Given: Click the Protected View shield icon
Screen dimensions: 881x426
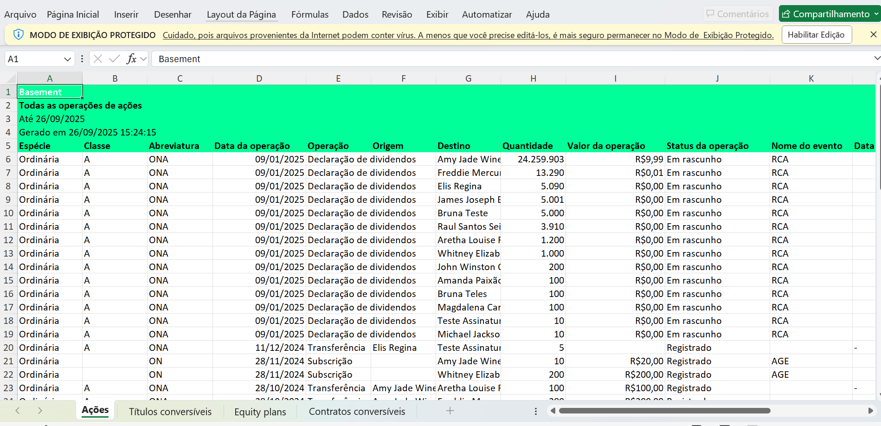Looking at the screenshot, I should pos(19,35).
